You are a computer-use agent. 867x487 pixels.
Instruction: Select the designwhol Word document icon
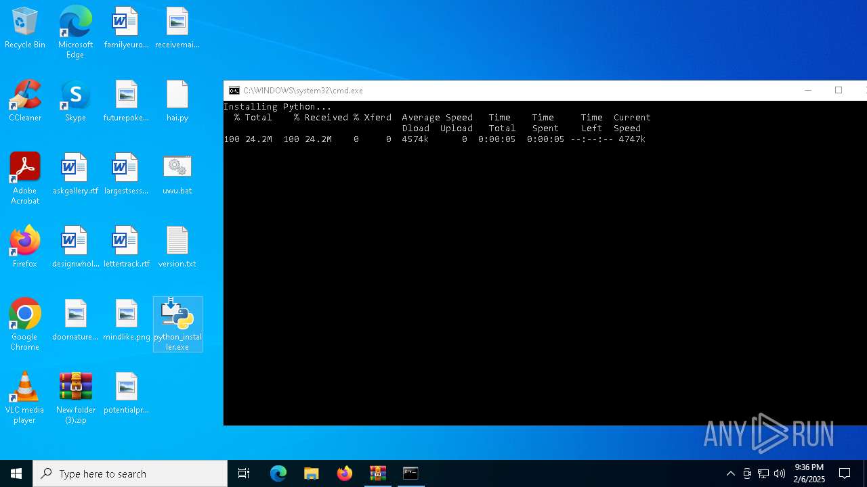click(x=75, y=247)
